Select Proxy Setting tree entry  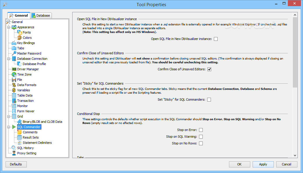27,153
